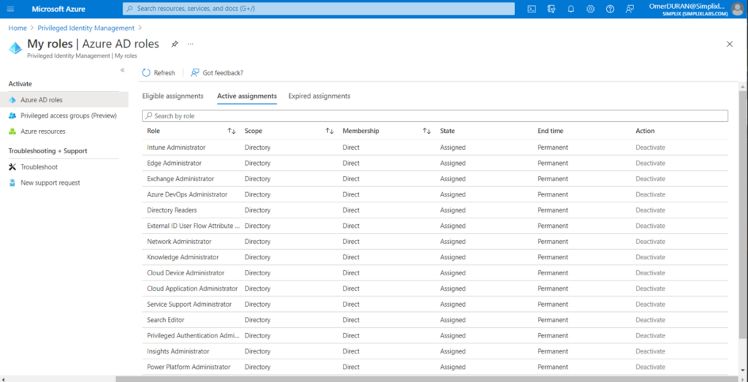This screenshot has height=382, width=748.
Task: Pin the My roles blade
Action: pyautogui.click(x=175, y=44)
